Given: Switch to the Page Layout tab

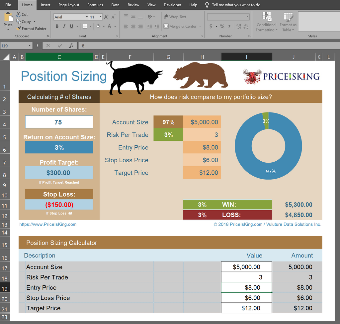Looking at the screenshot, I should [69, 5].
